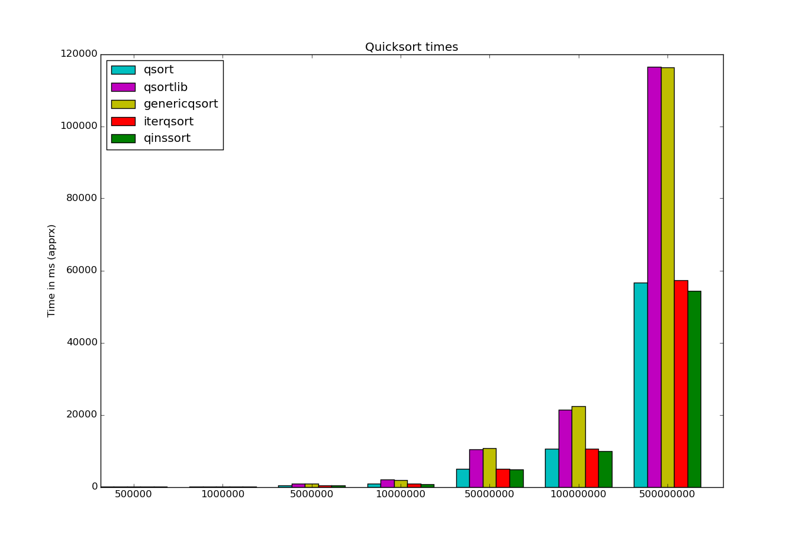Click the magenta qsortlib bar at 500000000
Screen dimensions: 803x541
pos(654,277)
